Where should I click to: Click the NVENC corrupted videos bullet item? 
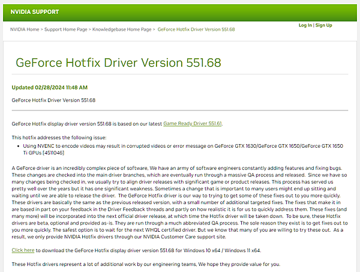click(x=183, y=150)
